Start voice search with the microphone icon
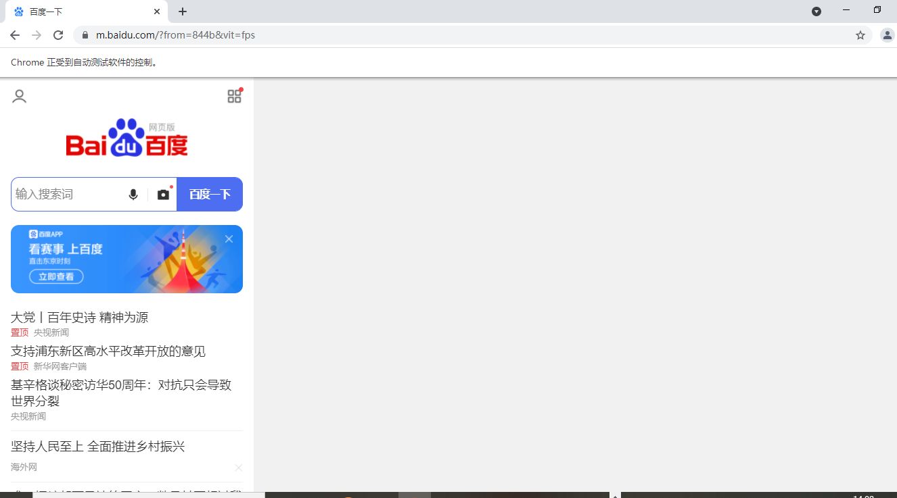This screenshot has height=498, width=897. (133, 195)
